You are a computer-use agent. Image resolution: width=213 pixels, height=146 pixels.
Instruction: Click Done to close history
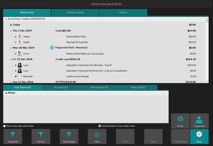(199, 136)
